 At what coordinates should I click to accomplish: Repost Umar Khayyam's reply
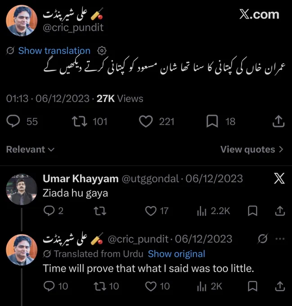pos(100,211)
